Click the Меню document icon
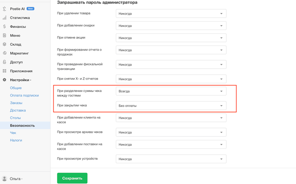Viewport: 296px width, 184px height. 4,35
